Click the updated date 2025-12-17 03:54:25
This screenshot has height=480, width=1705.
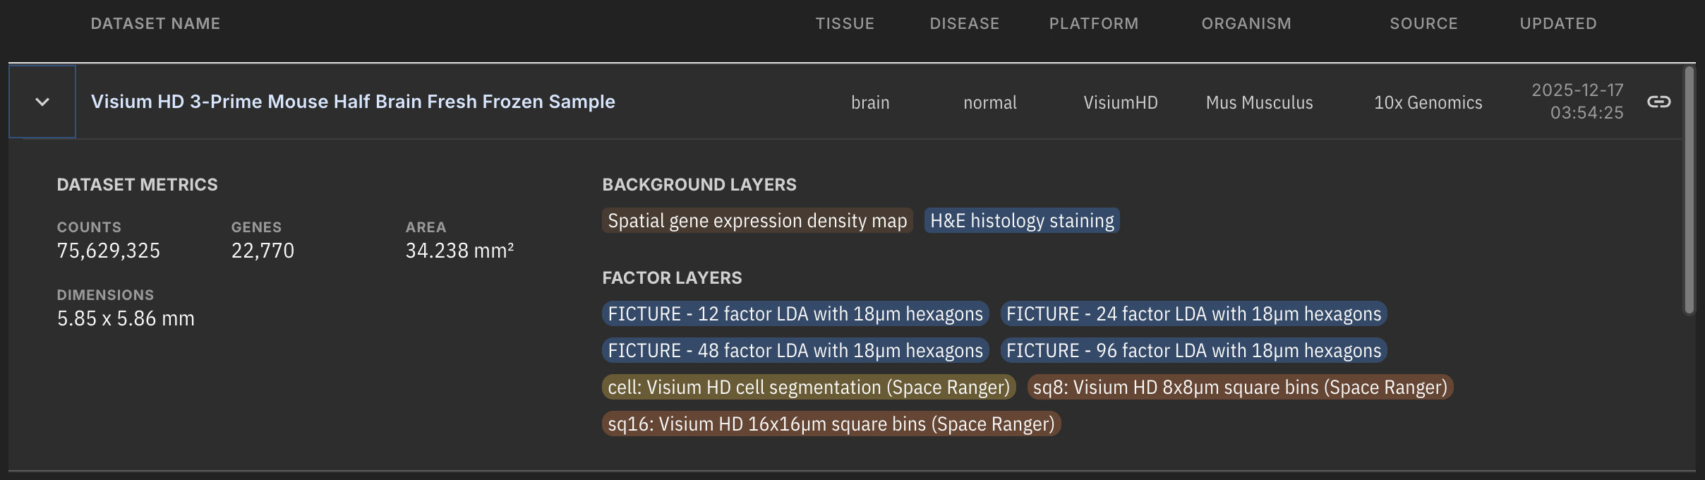(x=1578, y=101)
